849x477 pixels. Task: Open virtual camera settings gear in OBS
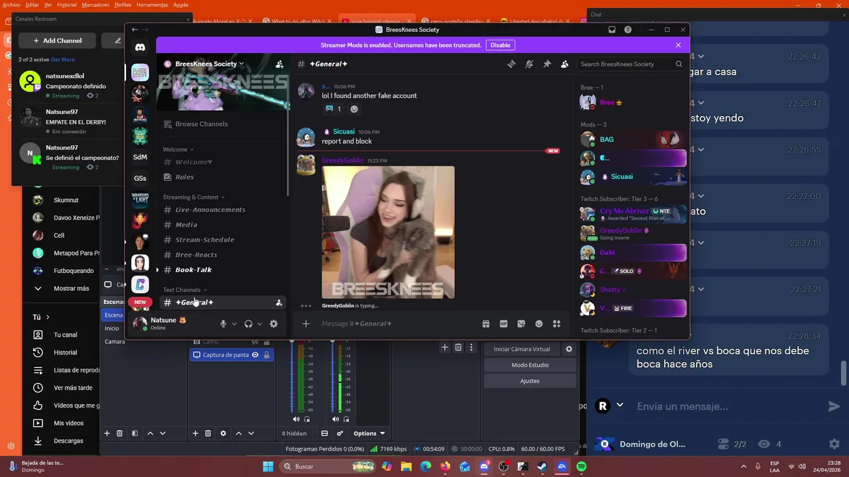pos(568,349)
